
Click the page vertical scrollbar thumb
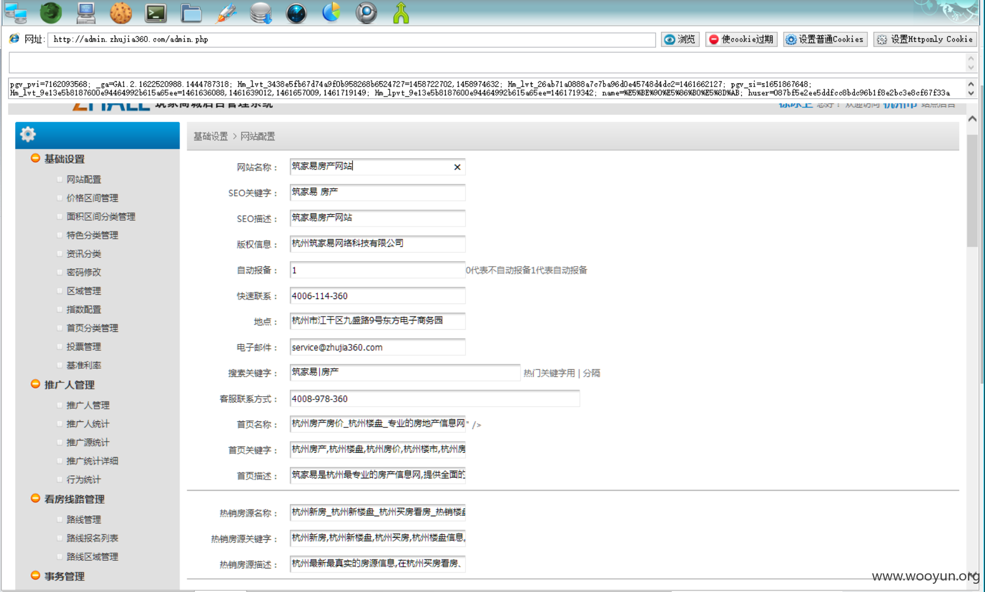pos(972,190)
